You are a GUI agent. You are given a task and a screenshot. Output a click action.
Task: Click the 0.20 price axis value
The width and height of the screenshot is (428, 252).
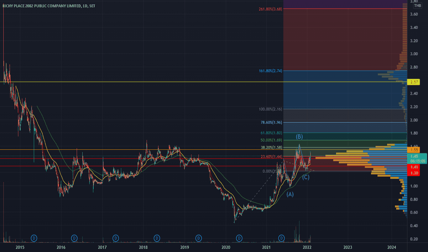(x=414, y=239)
